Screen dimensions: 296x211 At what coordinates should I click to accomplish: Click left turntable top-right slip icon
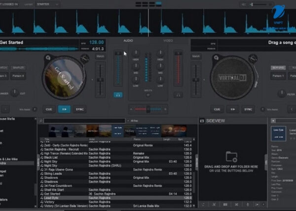click(x=84, y=59)
